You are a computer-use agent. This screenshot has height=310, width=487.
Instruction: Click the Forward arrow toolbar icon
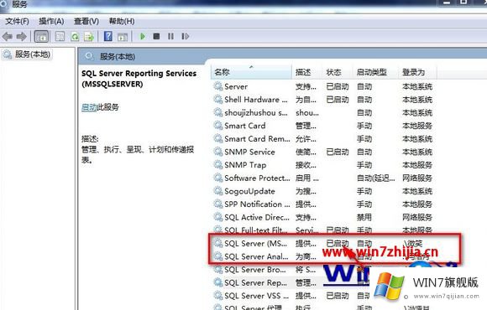[22, 37]
